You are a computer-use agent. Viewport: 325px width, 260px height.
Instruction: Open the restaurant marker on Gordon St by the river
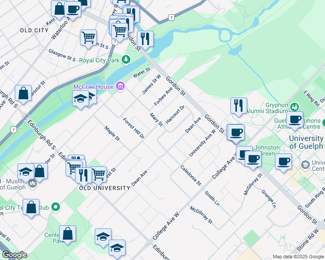coord(145,39)
